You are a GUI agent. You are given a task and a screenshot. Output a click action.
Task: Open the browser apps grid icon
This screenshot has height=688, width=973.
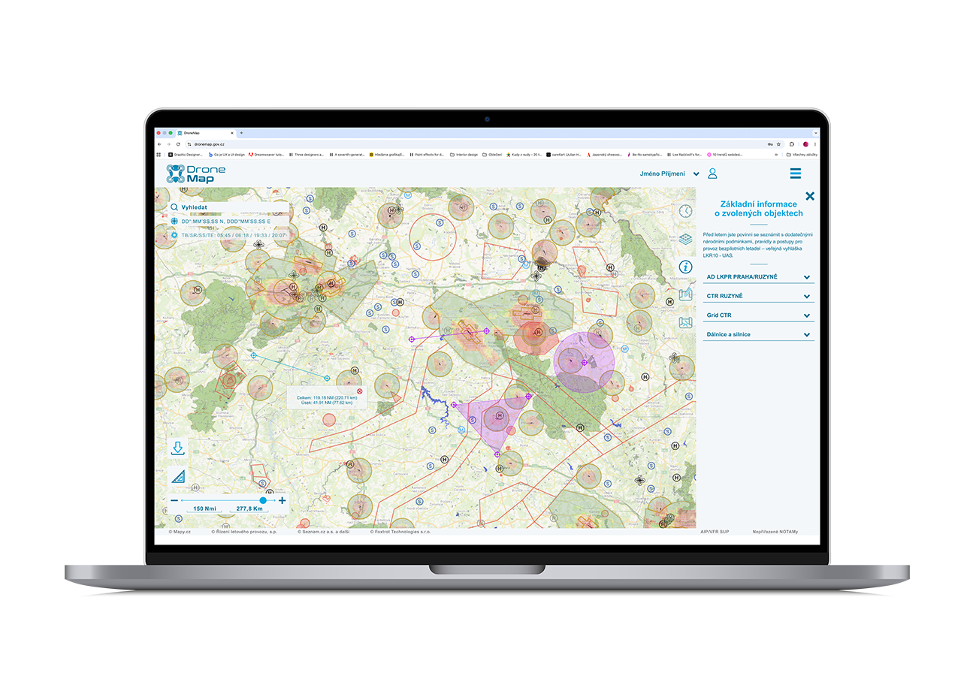(x=159, y=155)
